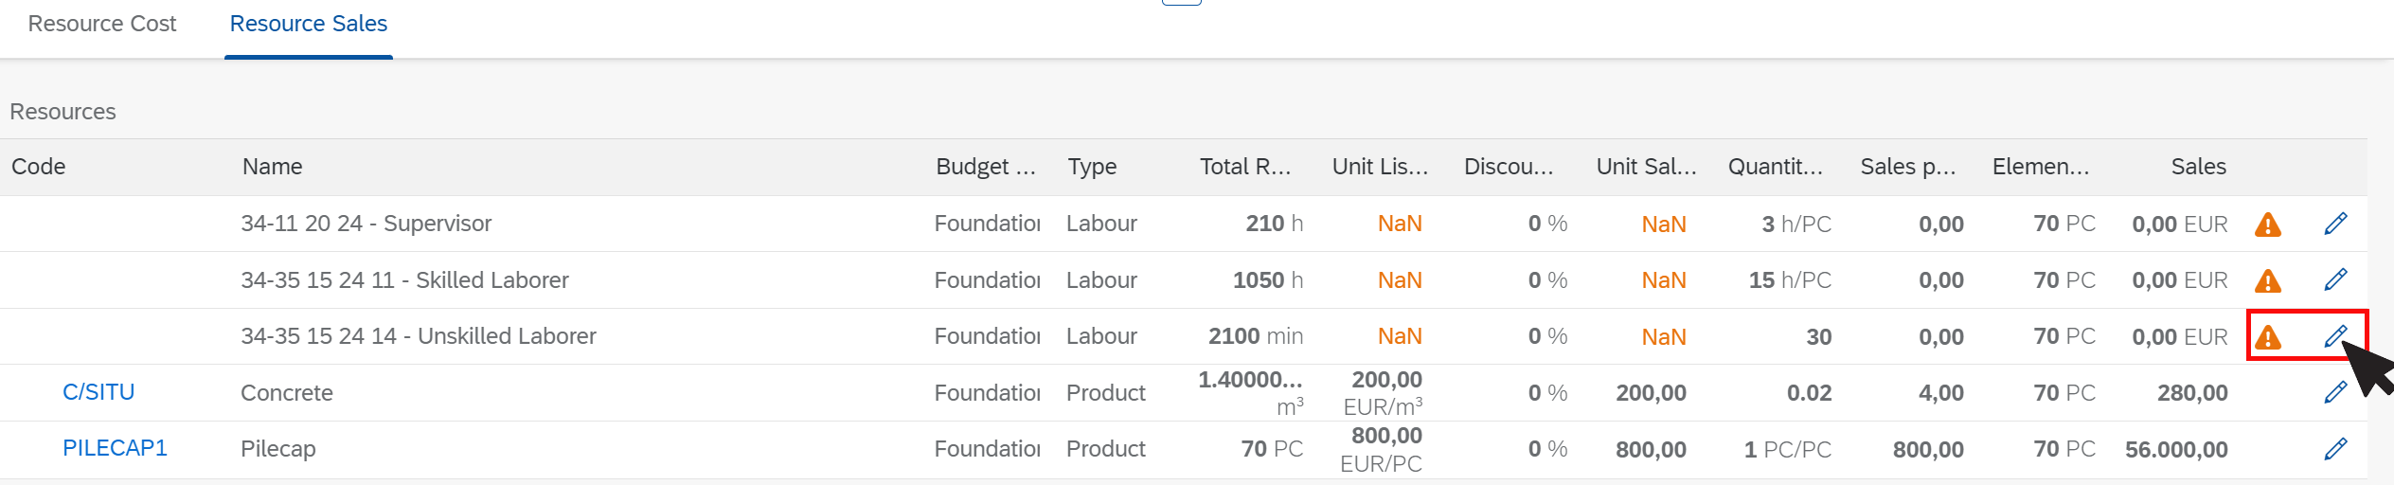Select '34-35 15 24 11 - Skilled Laborer' cell

pos(404,280)
